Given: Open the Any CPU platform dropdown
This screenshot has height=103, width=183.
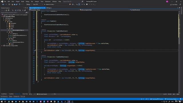Looking at the screenshot, I should tap(38, 5).
